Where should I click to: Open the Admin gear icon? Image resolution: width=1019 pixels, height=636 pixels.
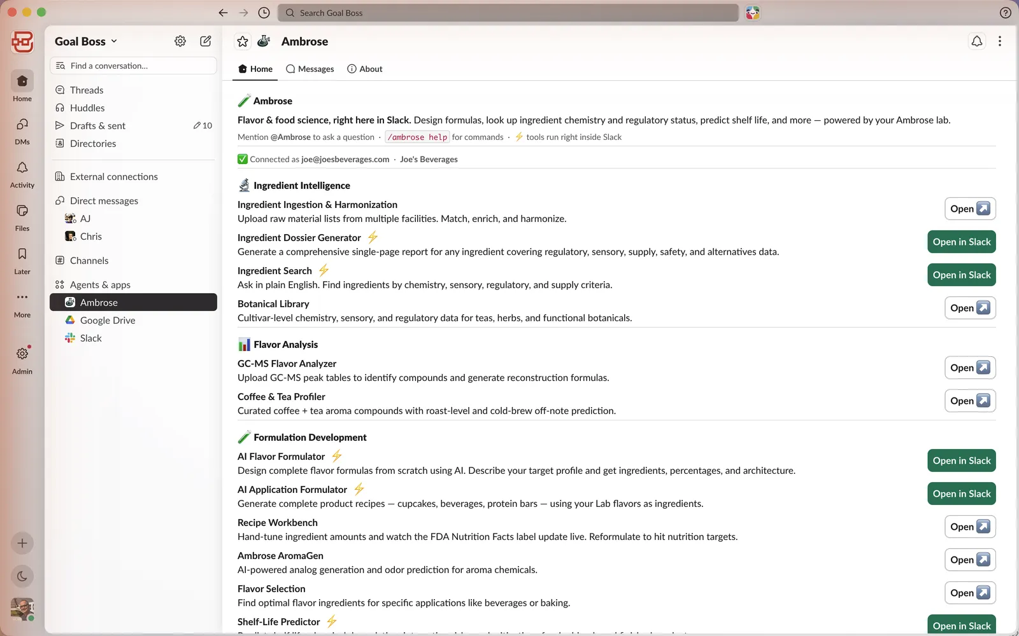(x=22, y=354)
